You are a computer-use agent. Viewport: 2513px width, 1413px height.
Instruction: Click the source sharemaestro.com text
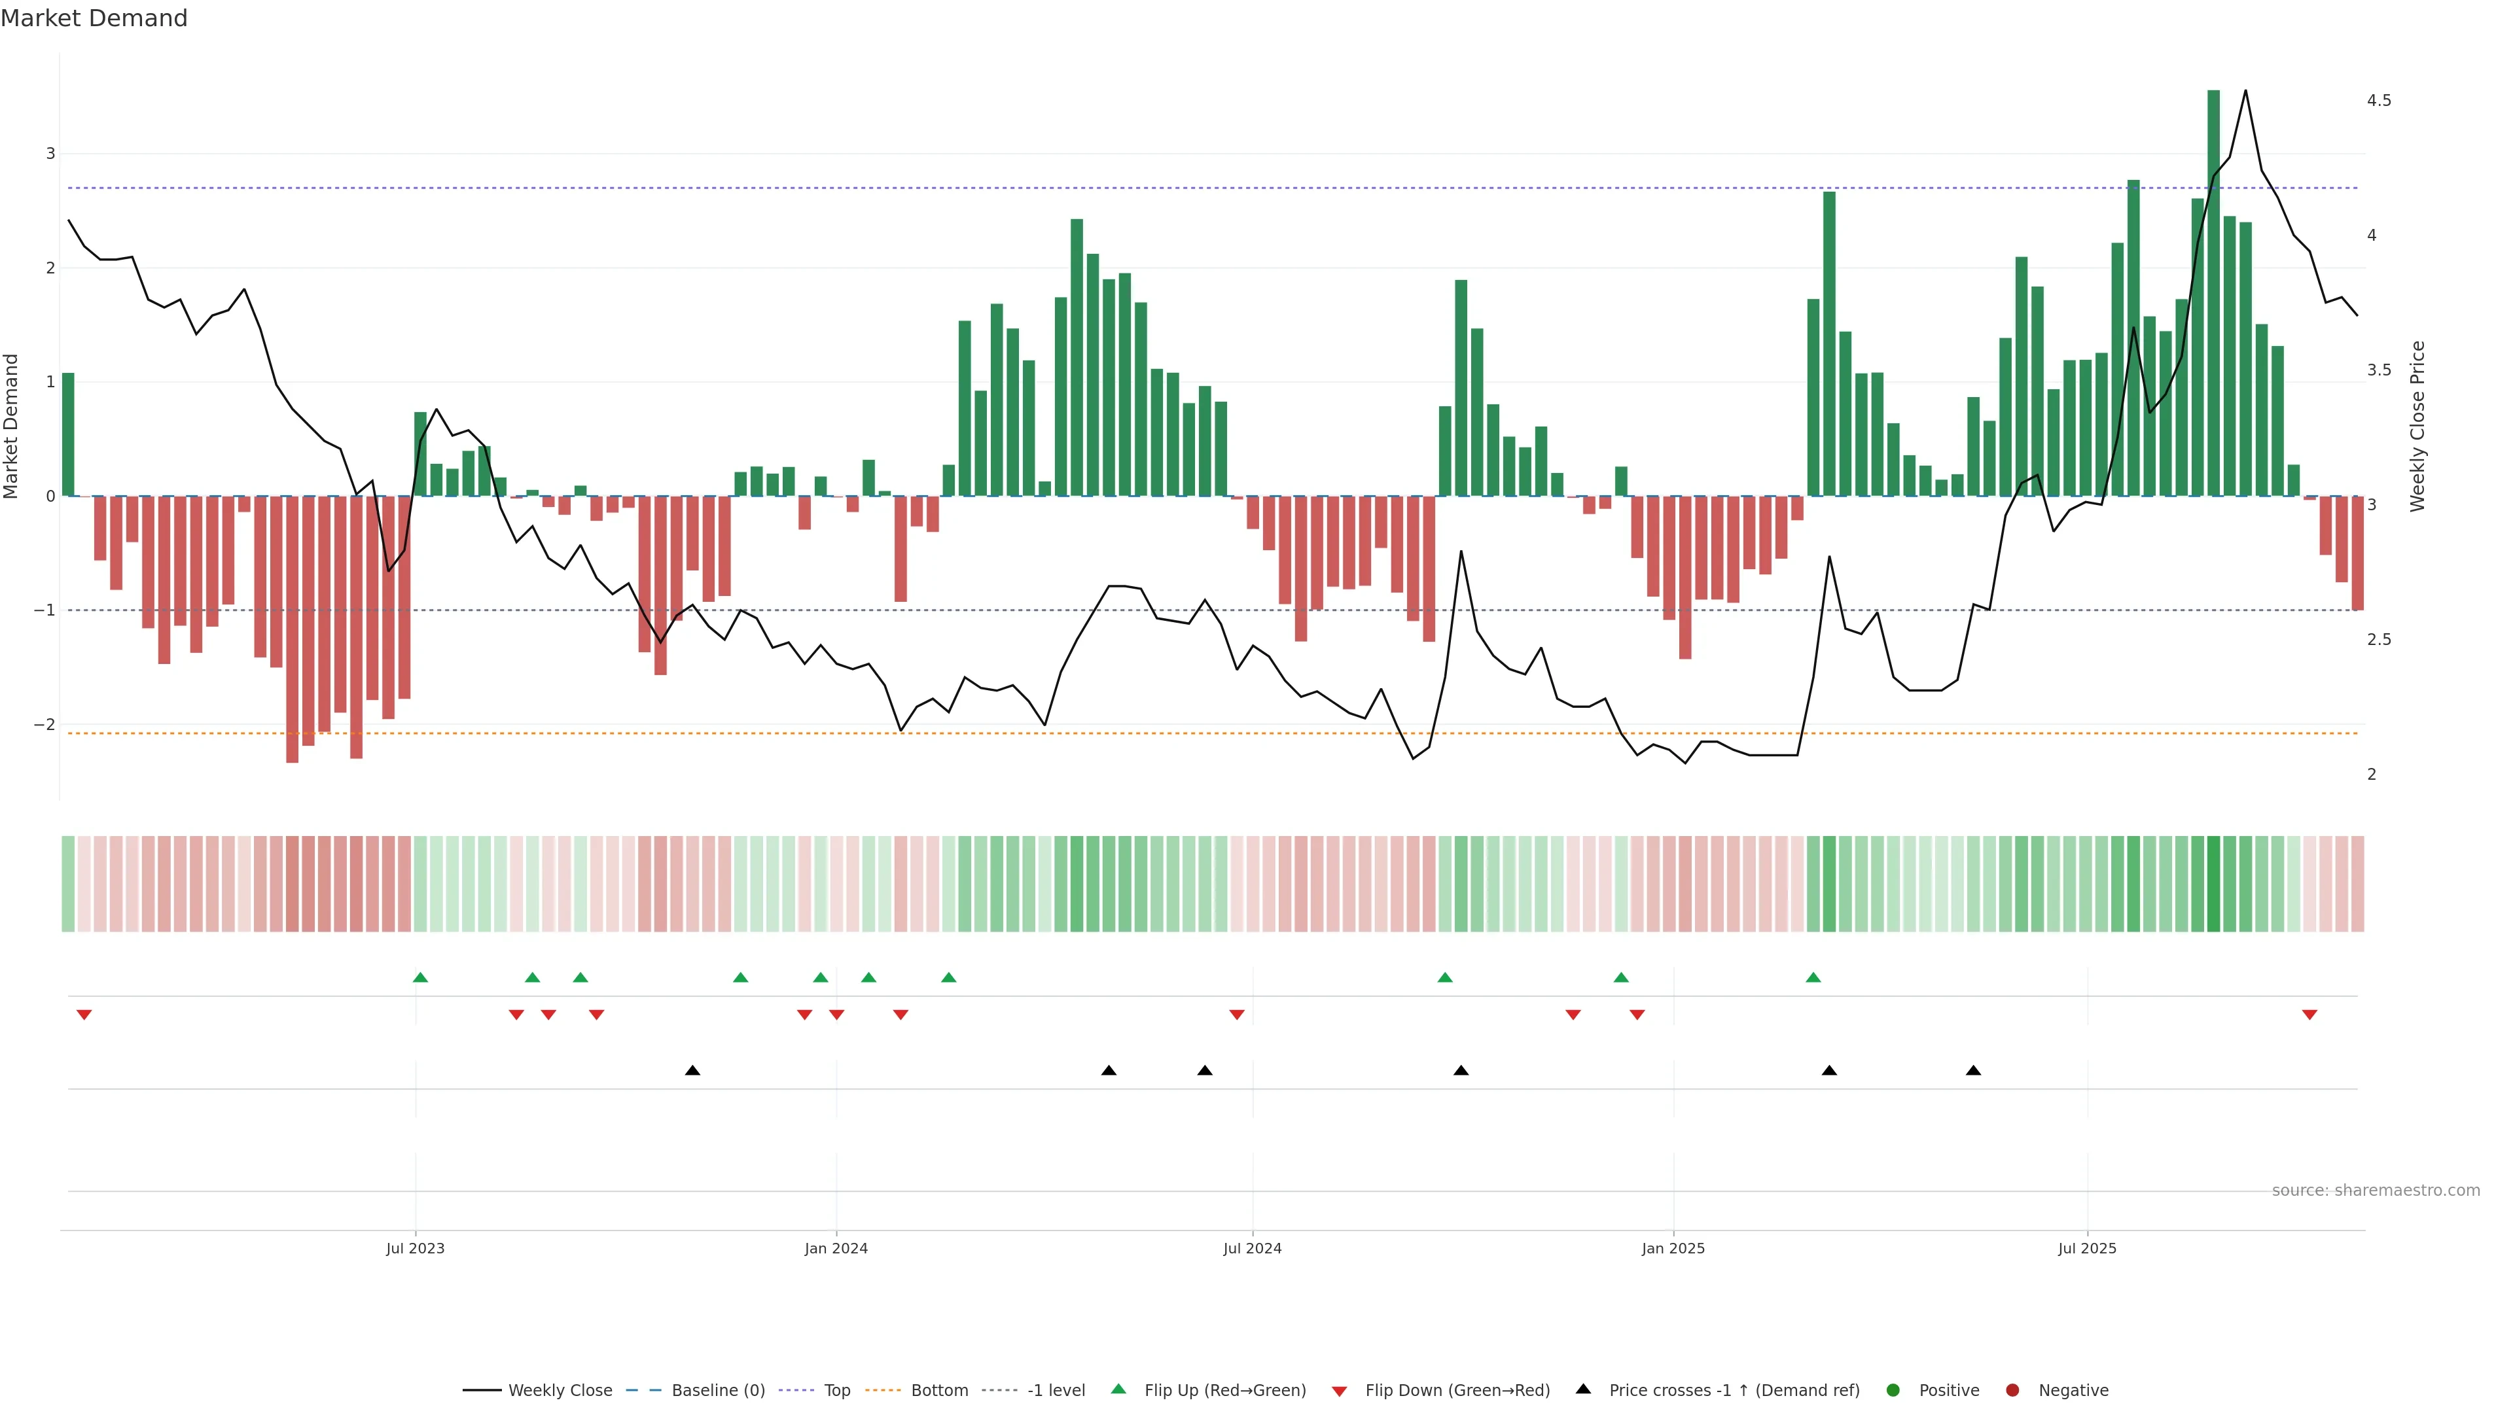tap(2376, 1191)
